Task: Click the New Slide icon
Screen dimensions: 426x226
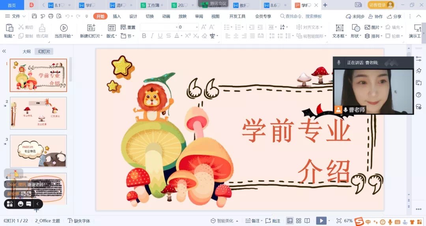Action: point(91,28)
